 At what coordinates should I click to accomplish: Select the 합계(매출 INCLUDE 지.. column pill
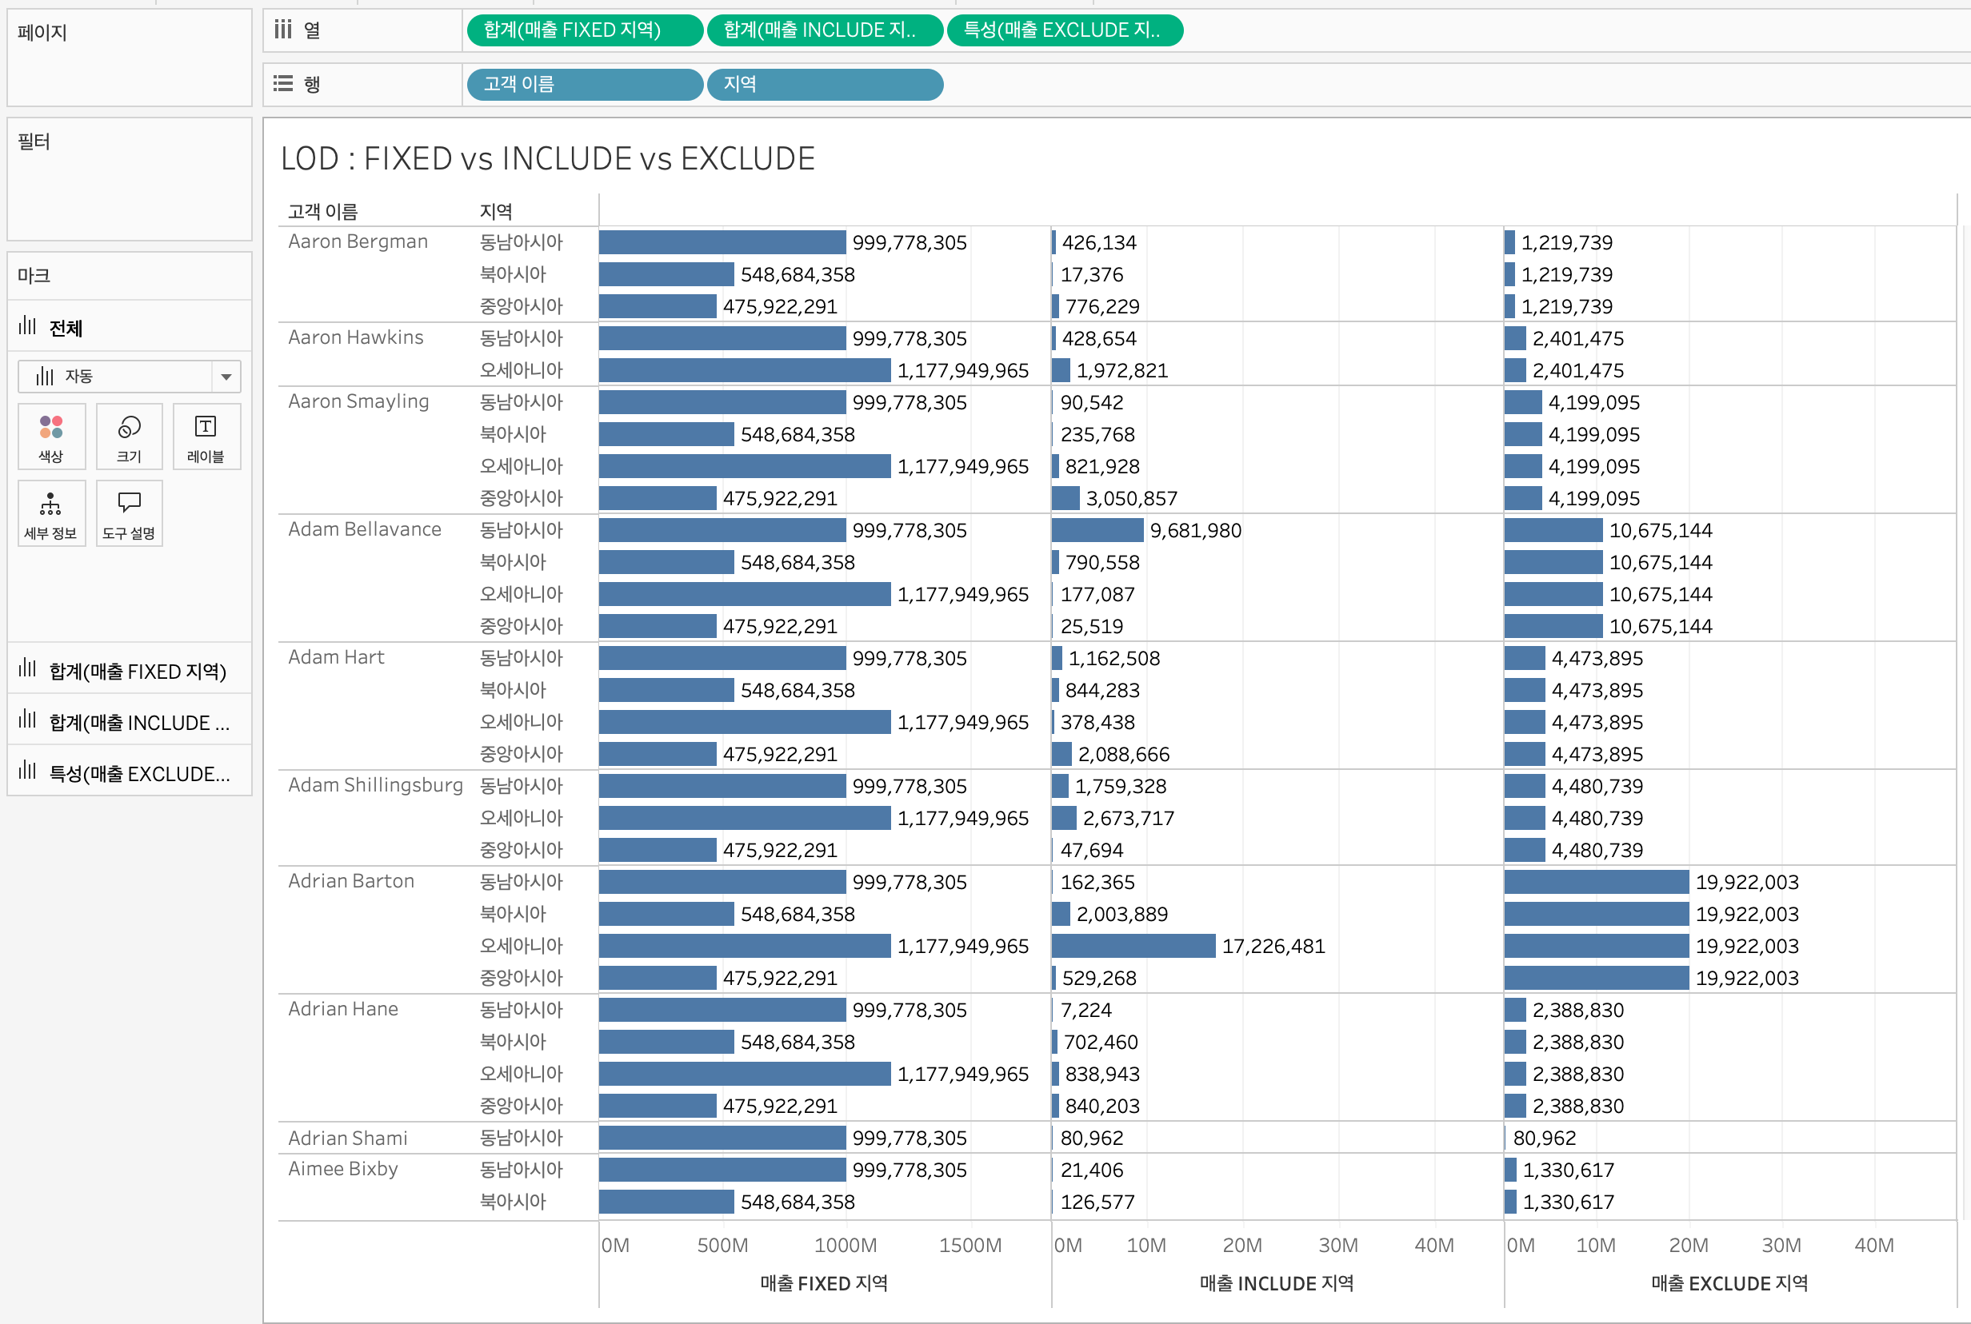coord(825,30)
